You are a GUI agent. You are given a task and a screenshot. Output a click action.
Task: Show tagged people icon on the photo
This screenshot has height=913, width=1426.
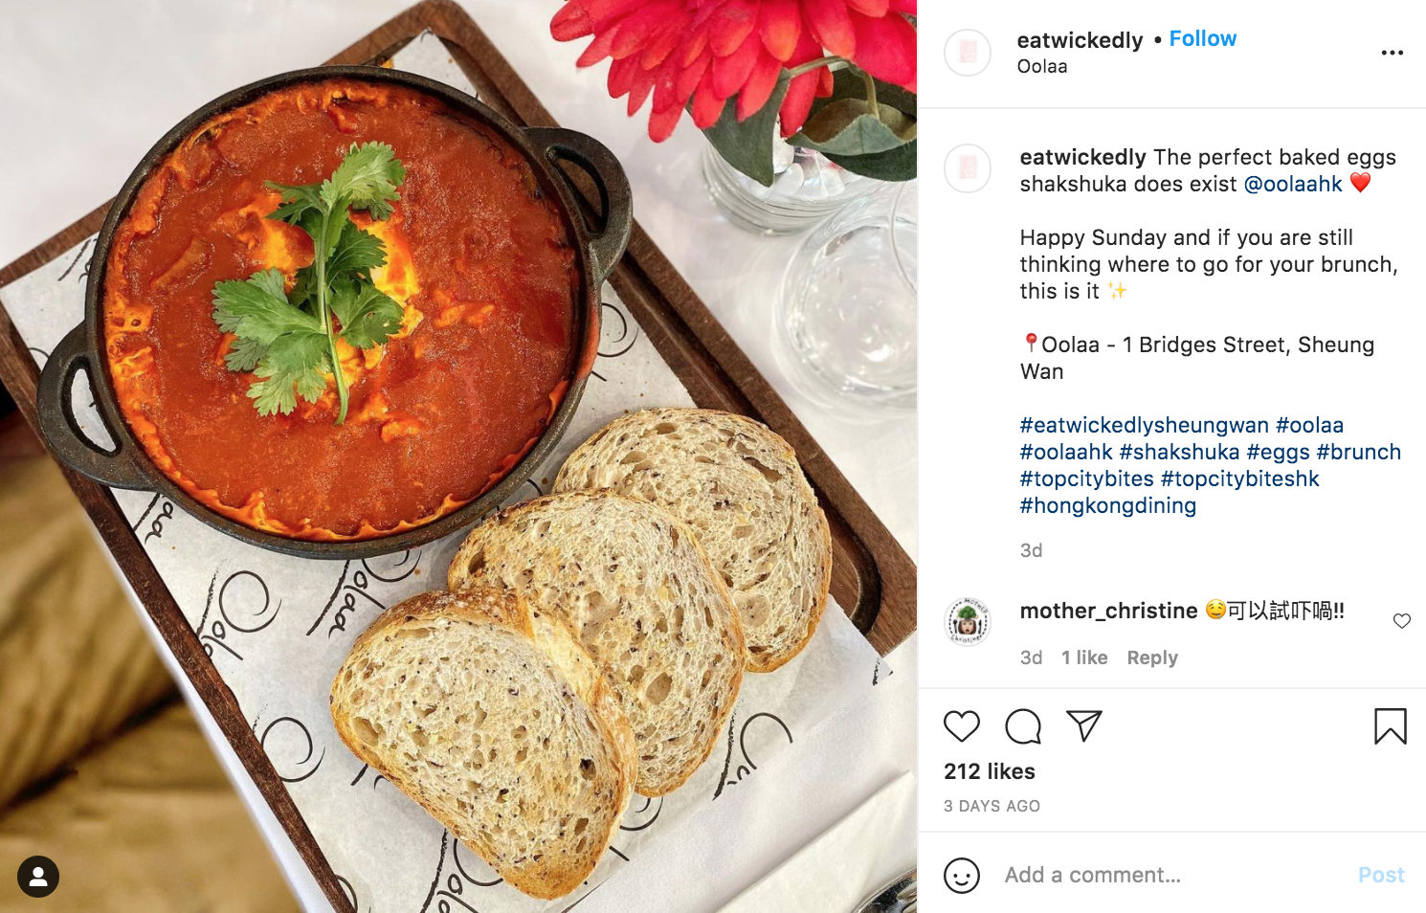click(38, 877)
